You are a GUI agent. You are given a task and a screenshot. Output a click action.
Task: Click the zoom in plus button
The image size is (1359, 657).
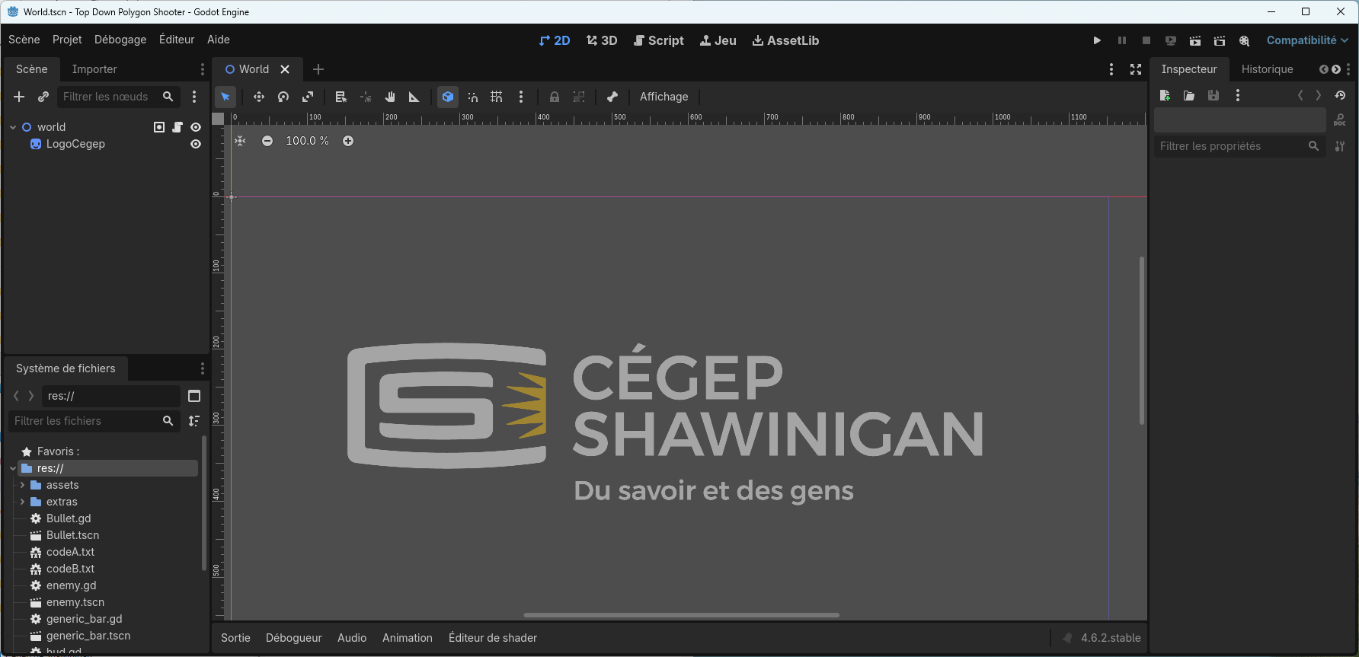pos(348,141)
